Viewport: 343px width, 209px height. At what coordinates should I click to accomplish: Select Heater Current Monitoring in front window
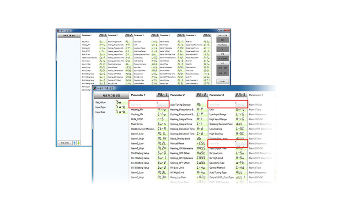(143, 129)
